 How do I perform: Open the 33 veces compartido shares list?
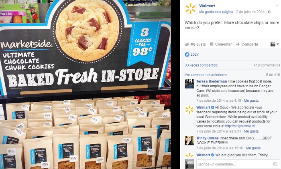(x=201, y=65)
